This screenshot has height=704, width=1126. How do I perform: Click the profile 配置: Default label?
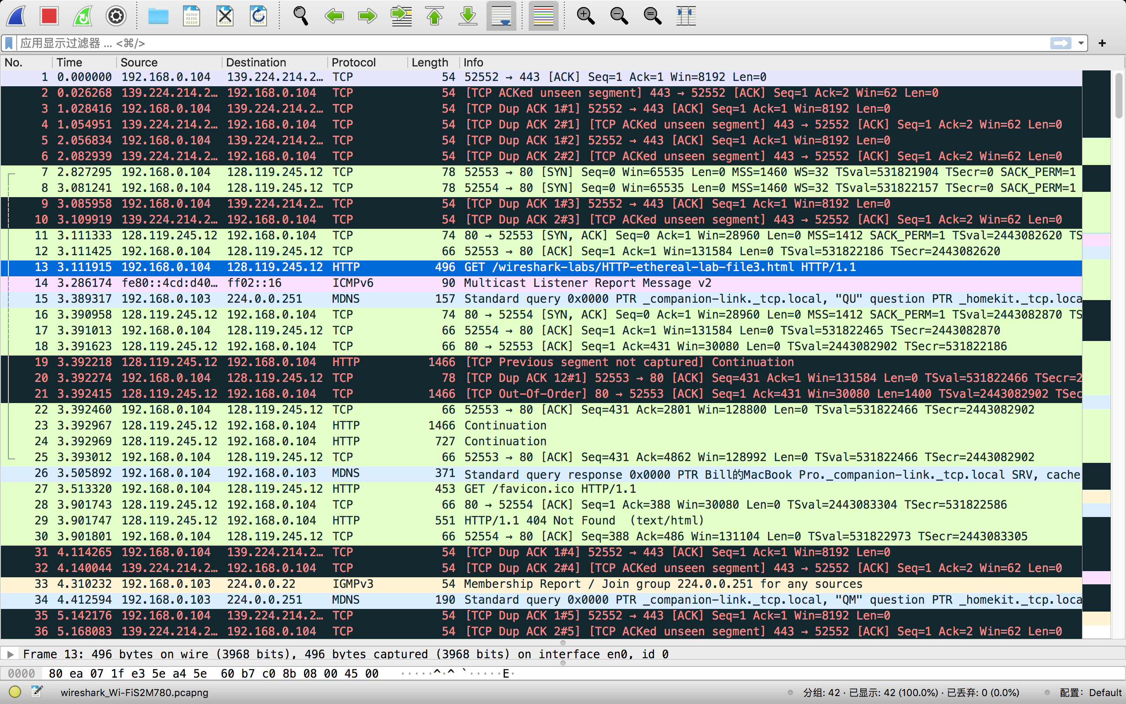pyautogui.click(x=1091, y=693)
